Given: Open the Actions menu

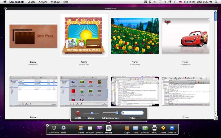Looking at the screenshot, I should (x=43, y=2).
